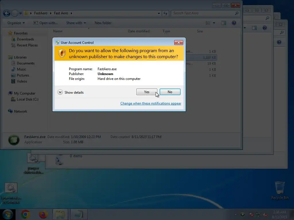
Task: Open Share with dropdown menu
Action: click(x=76, y=23)
